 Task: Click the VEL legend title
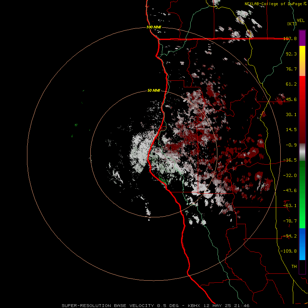[x=300, y=21]
